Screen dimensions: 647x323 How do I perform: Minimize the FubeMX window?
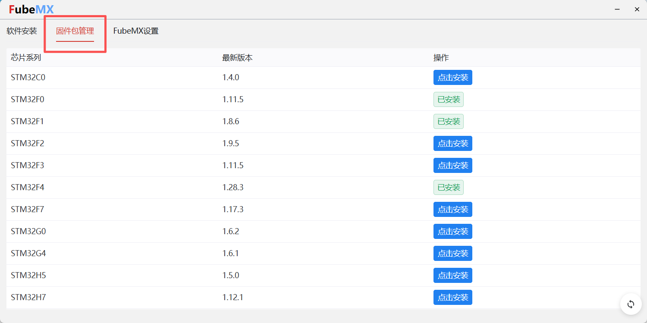tap(617, 9)
